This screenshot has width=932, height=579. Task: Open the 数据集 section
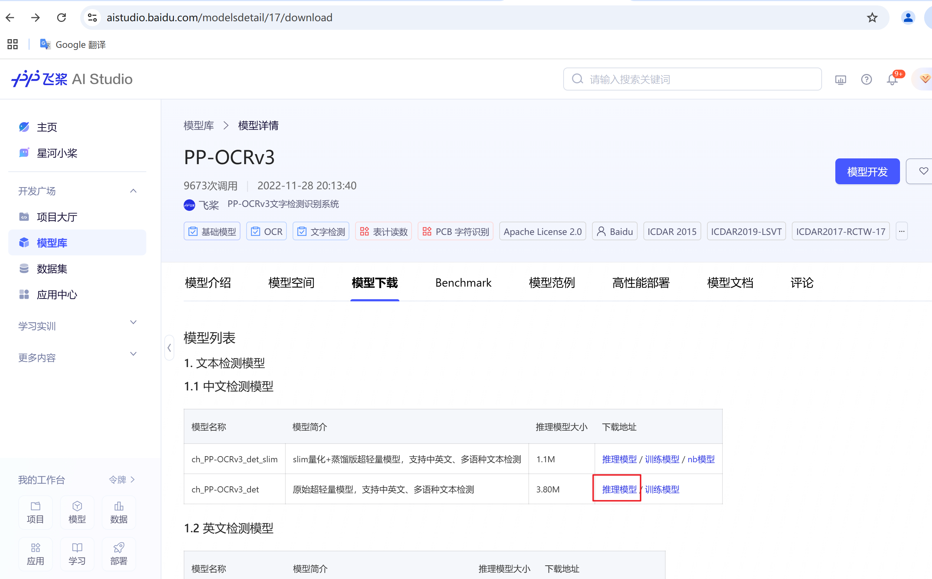pos(52,268)
